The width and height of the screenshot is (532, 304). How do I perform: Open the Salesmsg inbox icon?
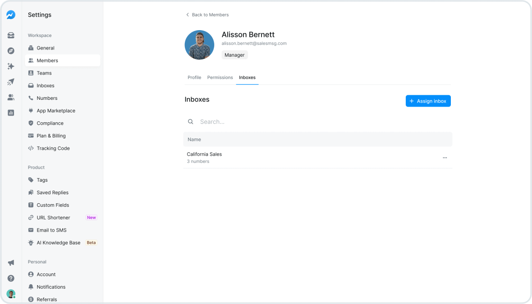tap(11, 35)
